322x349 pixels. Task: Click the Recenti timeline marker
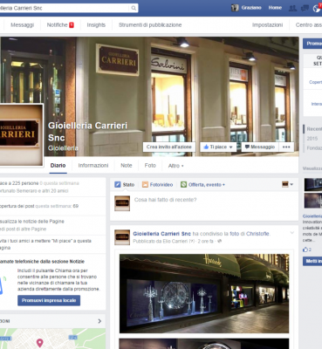point(314,129)
